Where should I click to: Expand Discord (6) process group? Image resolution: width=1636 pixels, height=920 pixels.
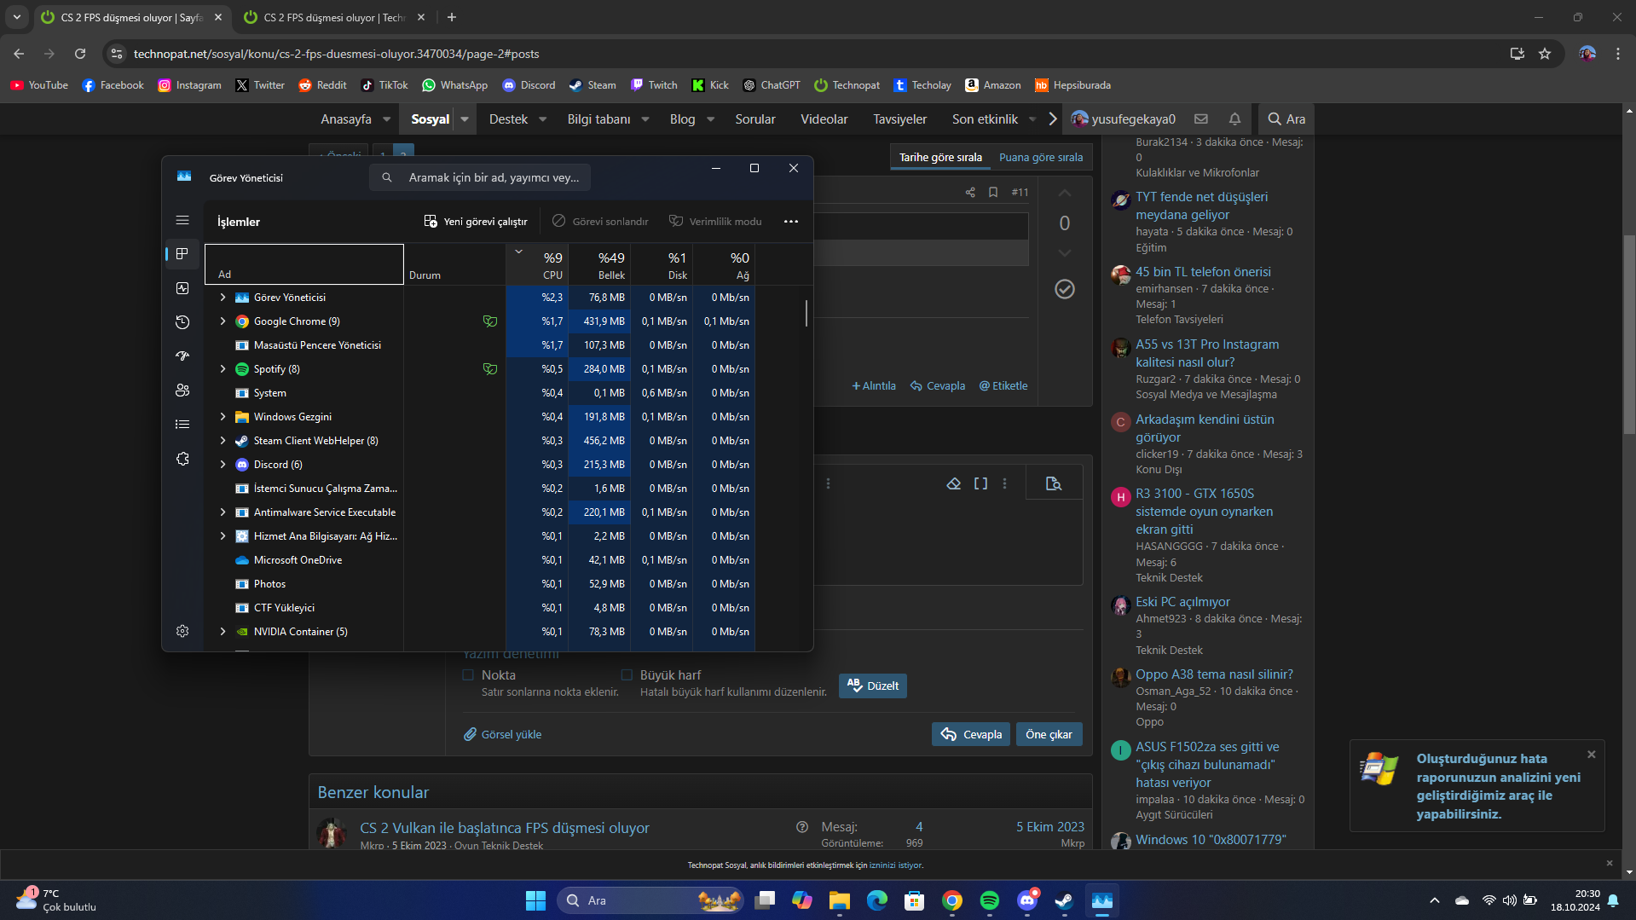click(223, 465)
